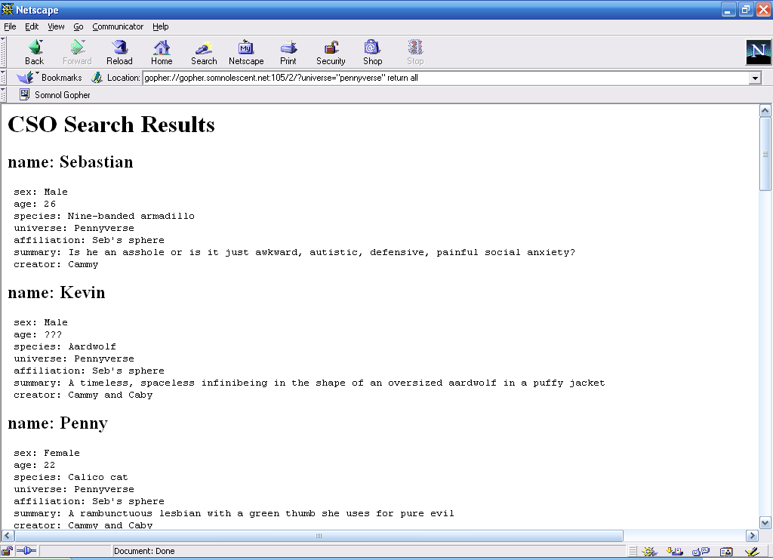
Task: Print the current page
Action: click(288, 52)
